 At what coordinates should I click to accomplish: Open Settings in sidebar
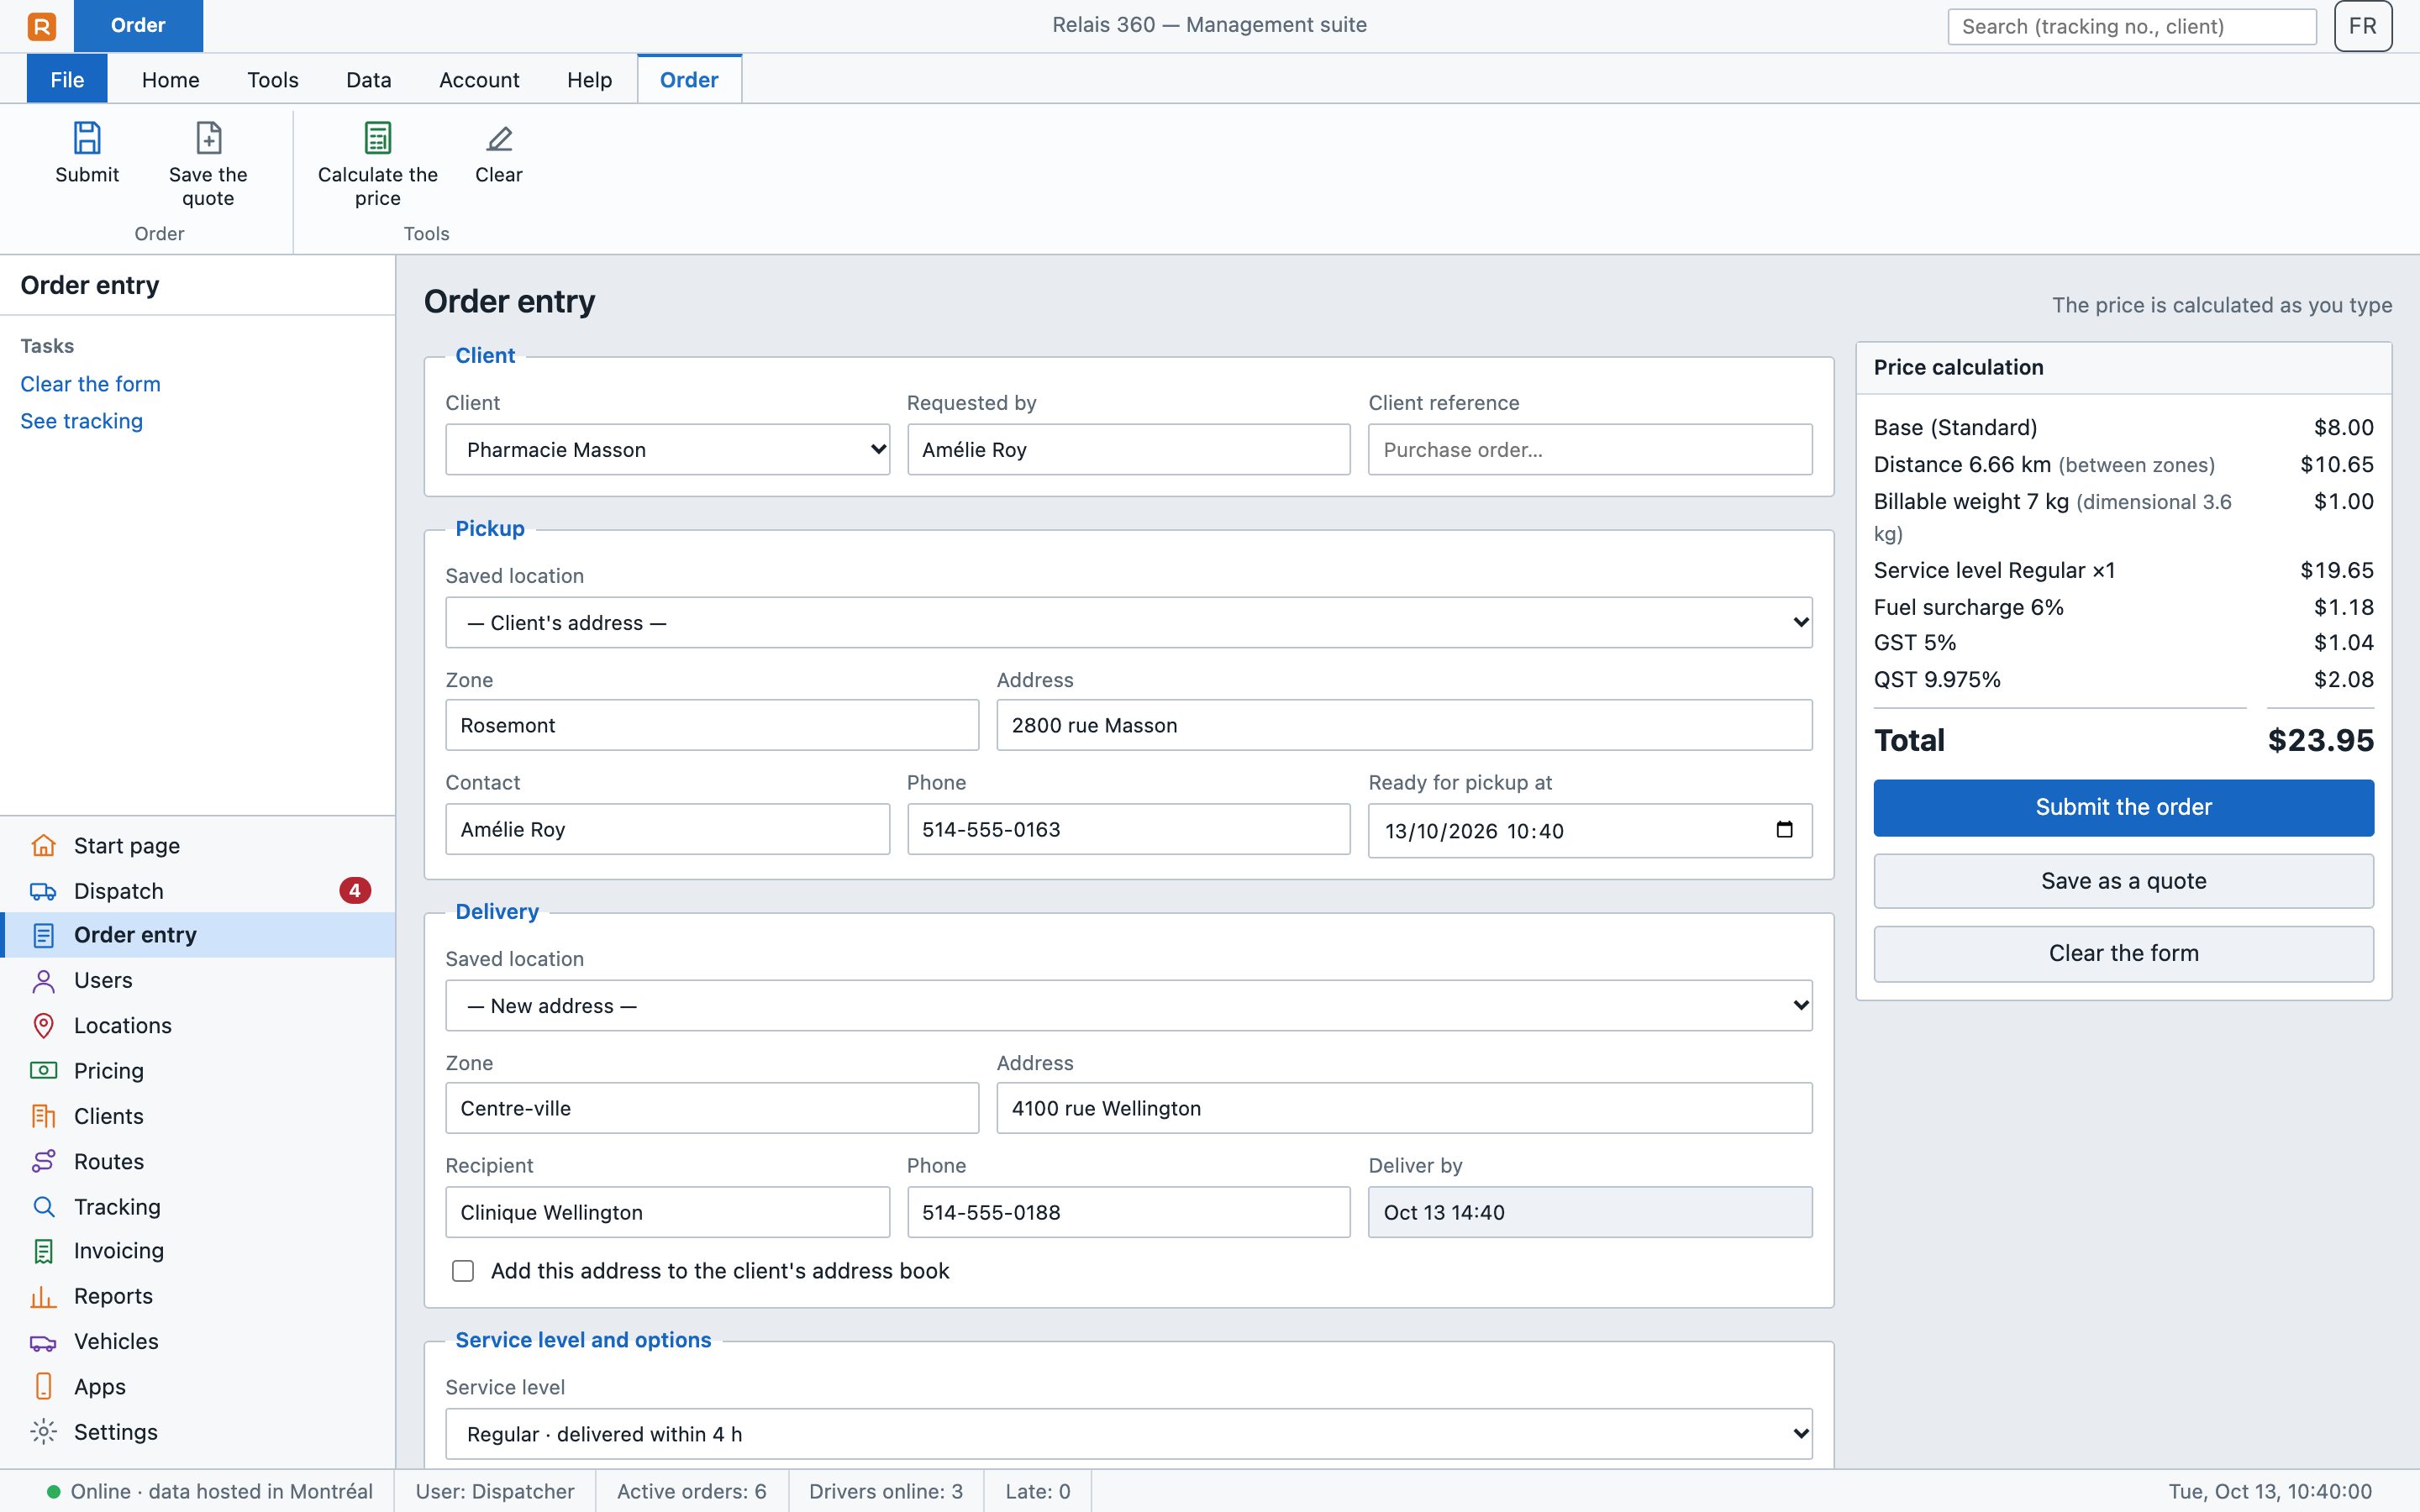198,1431
